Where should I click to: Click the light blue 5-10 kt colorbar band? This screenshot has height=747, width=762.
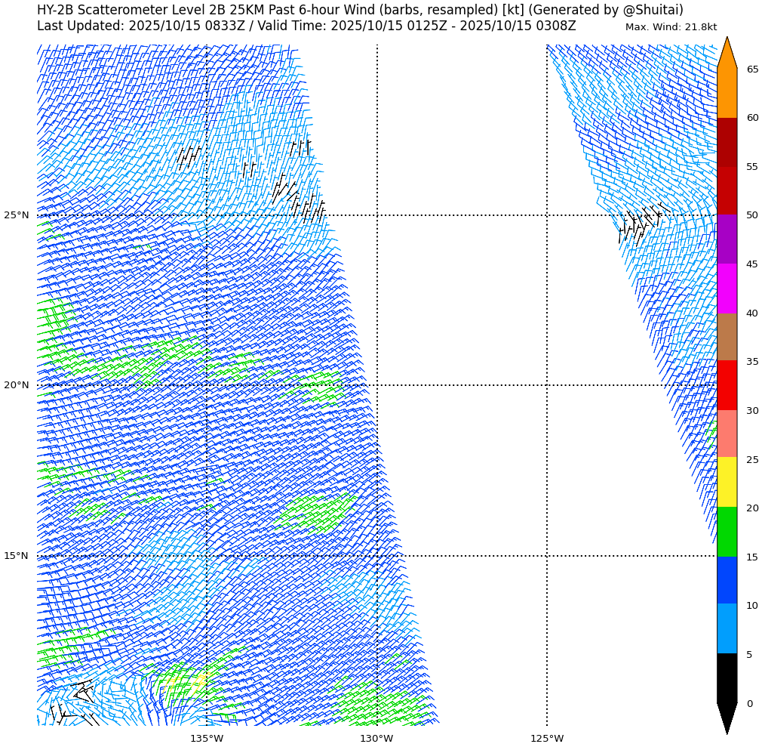[x=727, y=628]
